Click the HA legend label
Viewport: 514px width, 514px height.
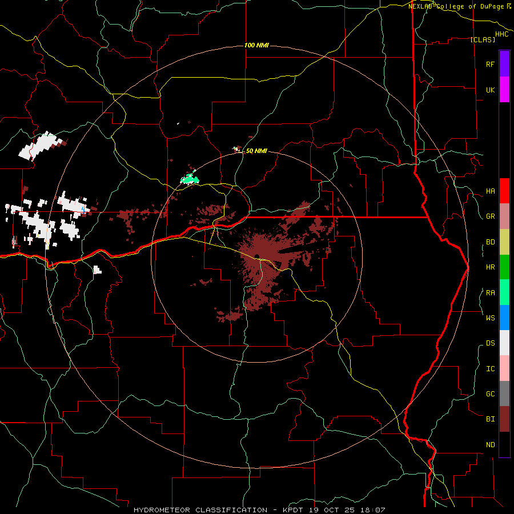coord(490,191)
